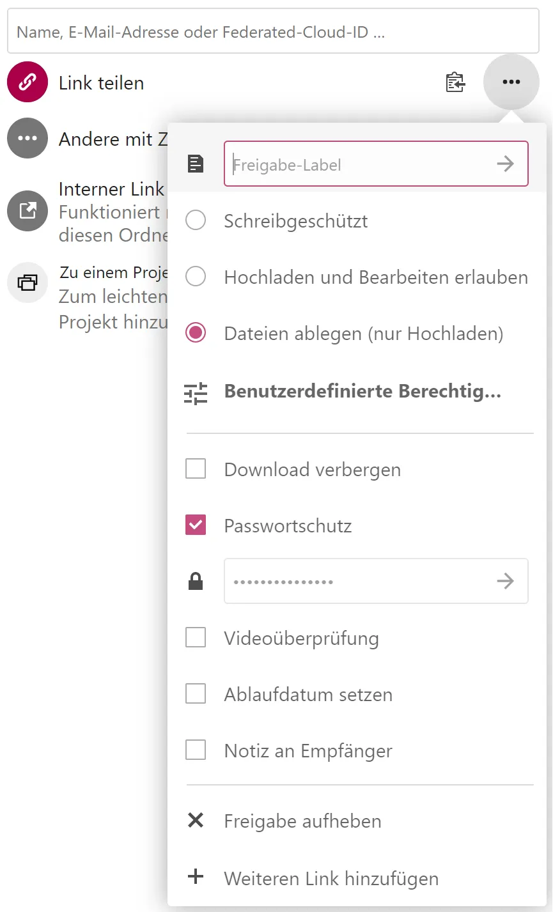Image resolution: width=553 pixels, height=912 pixels.
Task: Click the padlock icon beside the password field
Action: (x=196, y=581)
